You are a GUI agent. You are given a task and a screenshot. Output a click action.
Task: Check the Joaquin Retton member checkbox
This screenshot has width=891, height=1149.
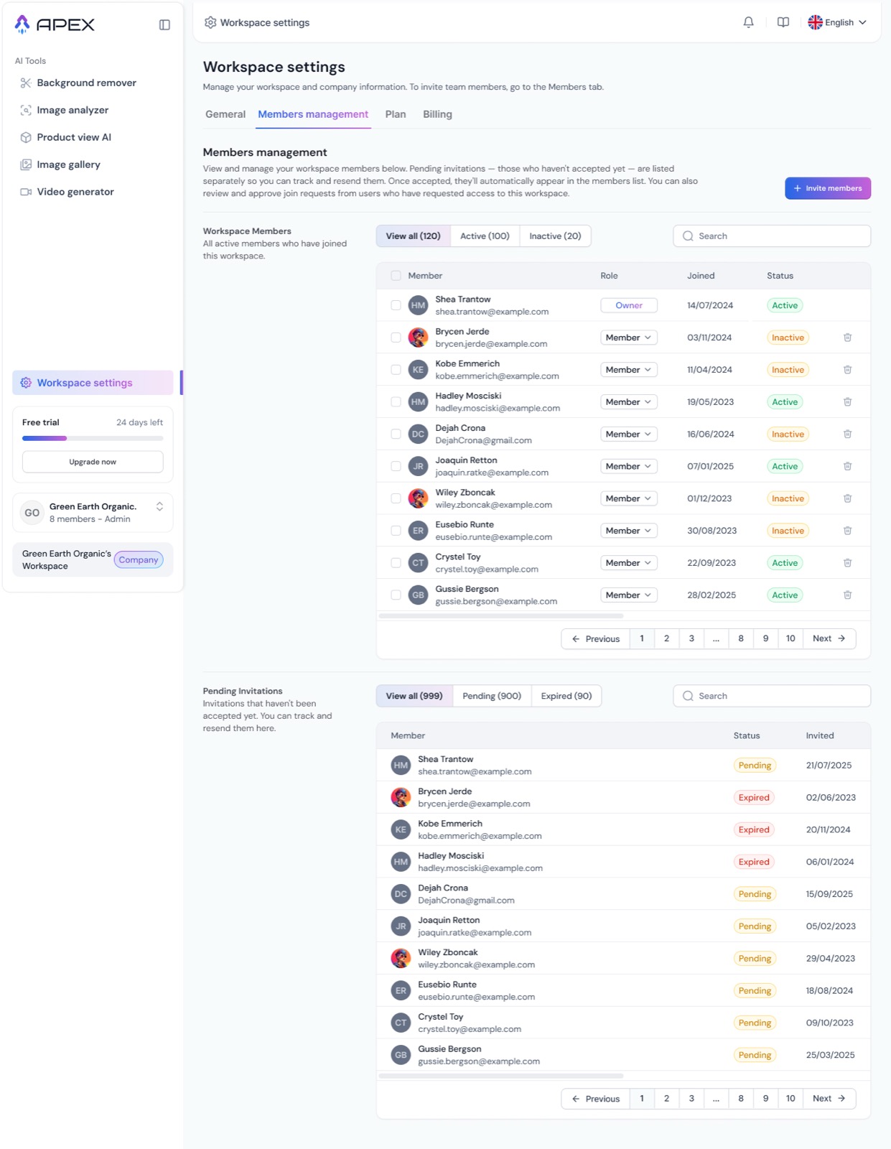(x=396, y=466)
